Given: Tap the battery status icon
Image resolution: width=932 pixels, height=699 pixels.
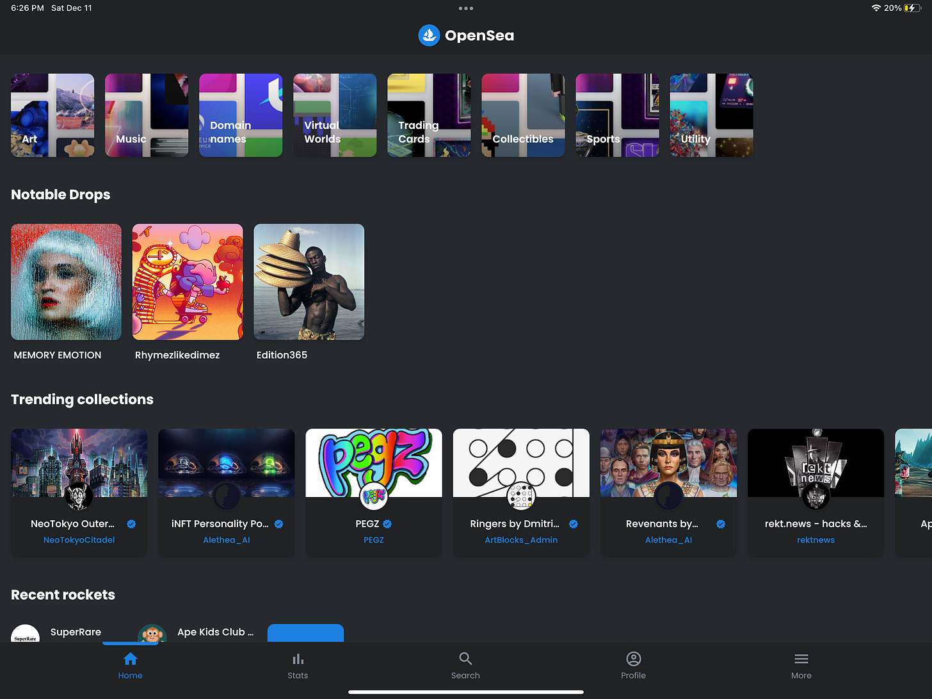Looking at the screenshot, I should click(x=913, y=8).
